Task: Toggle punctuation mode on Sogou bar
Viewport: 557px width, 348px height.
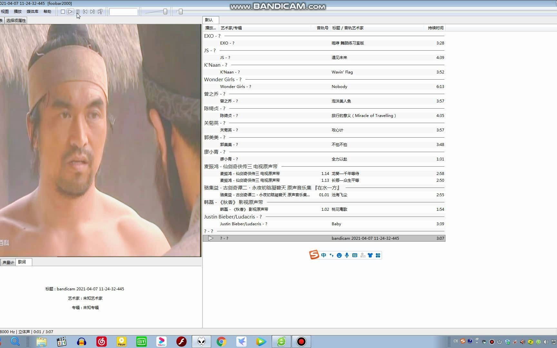Action: [331, 255]
